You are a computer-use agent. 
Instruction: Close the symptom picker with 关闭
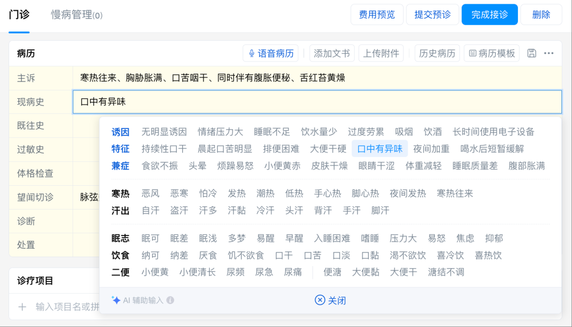pyautogui.click(x=330, y=300)
